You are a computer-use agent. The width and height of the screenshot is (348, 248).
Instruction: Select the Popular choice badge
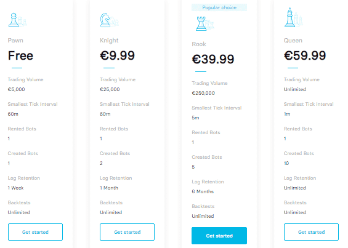tap(219, 7)
